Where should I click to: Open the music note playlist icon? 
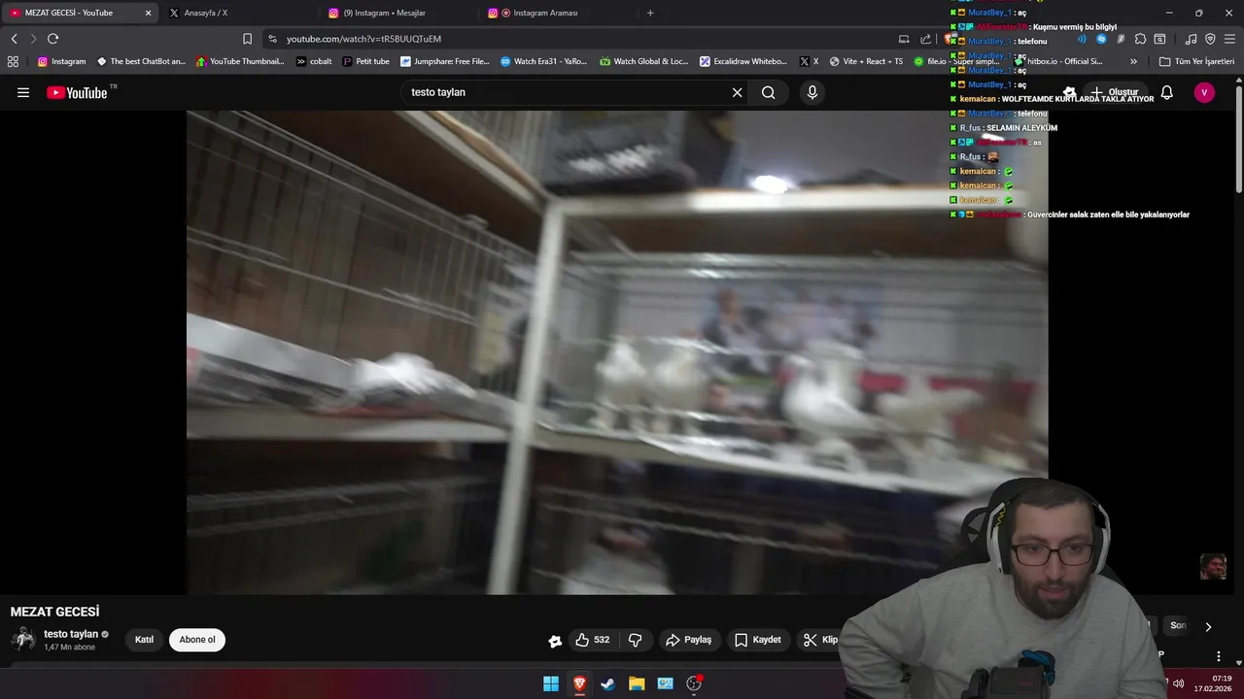[x=1191, y=39]
